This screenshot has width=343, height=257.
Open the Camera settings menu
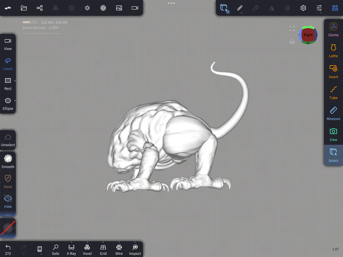click(135, 8)
